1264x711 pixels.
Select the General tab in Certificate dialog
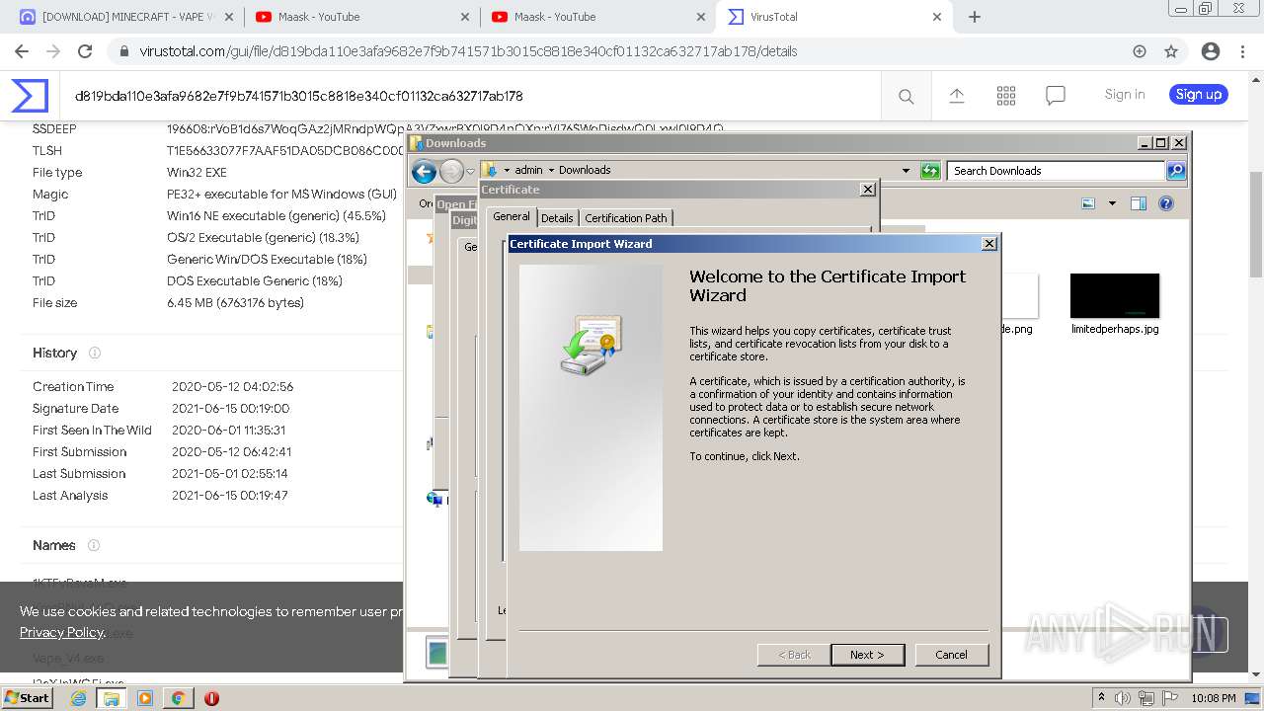point(512,216)
